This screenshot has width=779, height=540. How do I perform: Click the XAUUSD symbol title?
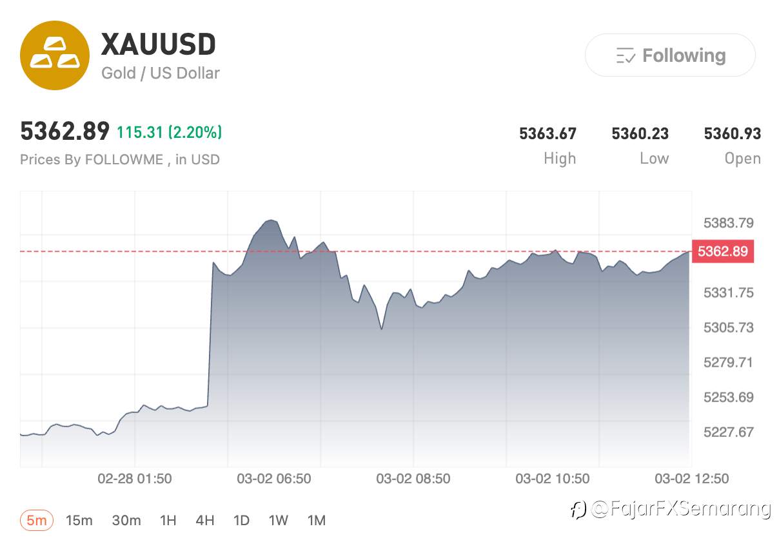pyautogui.click(x=159, y=44)
